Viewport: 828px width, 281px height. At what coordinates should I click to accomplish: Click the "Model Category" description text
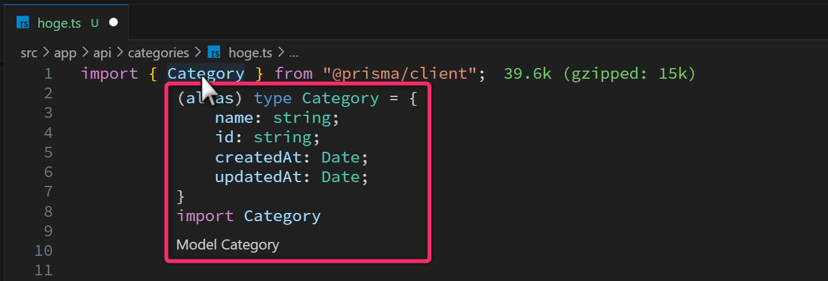pos(227,244)
